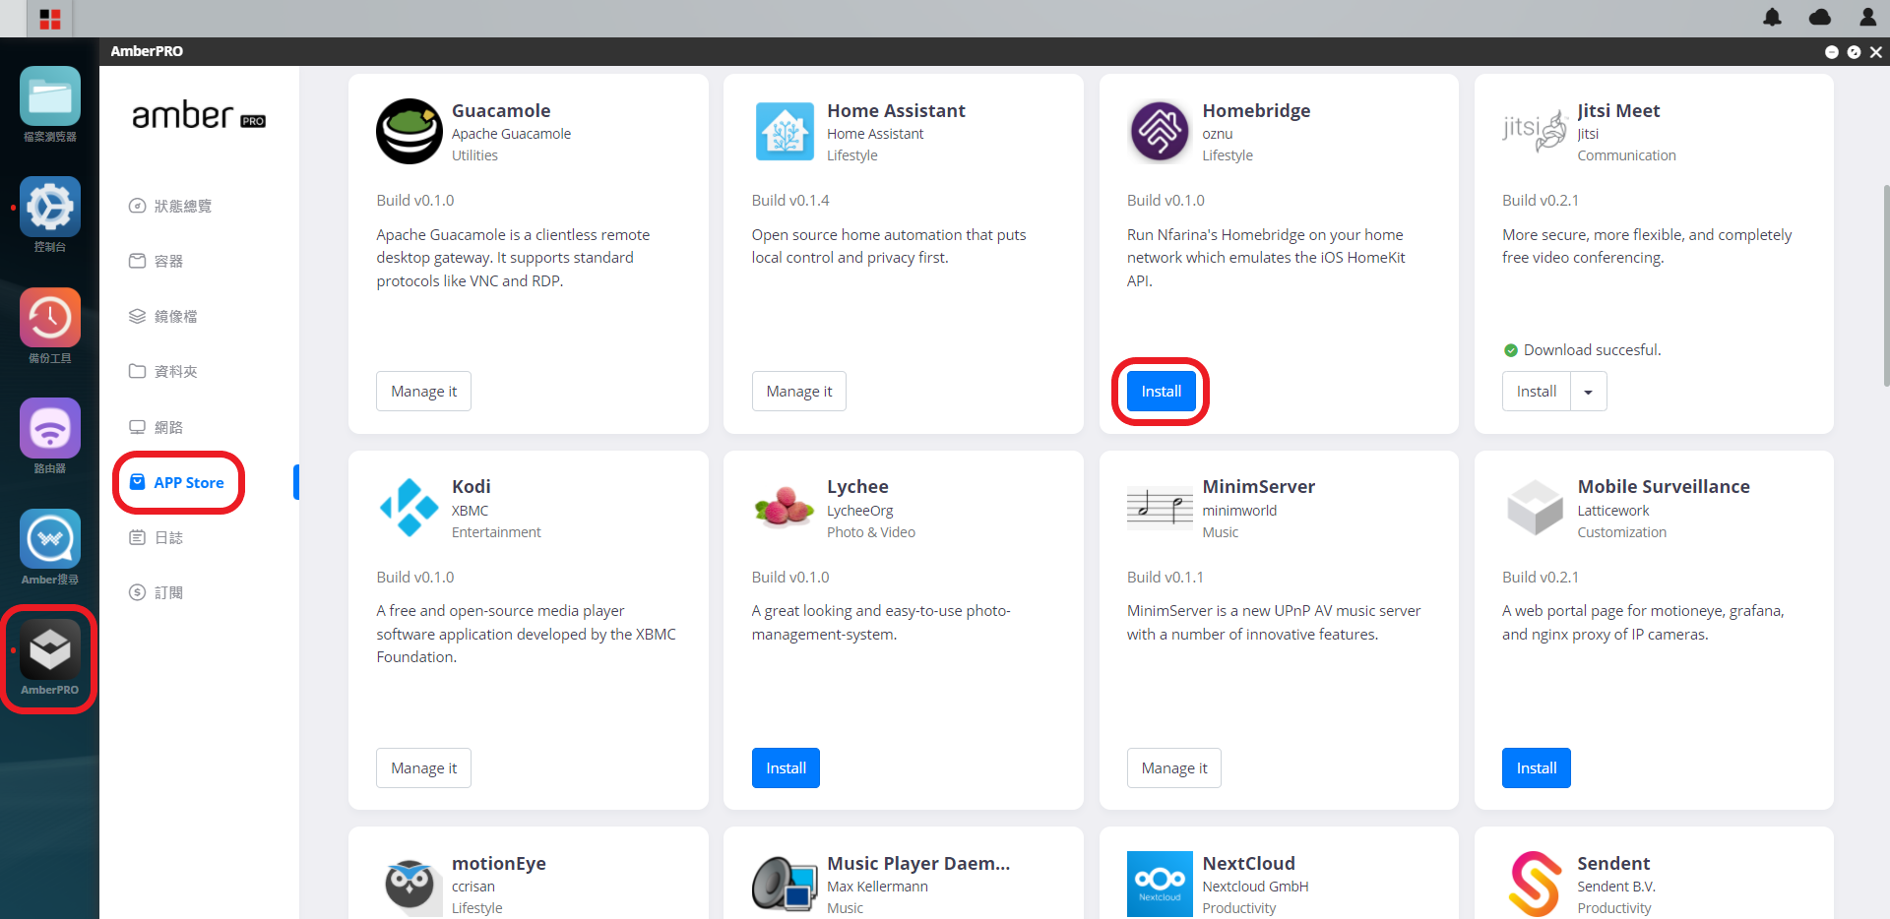
Task: Click the Sendent logo icon
Action: [x=1535, y=885]
